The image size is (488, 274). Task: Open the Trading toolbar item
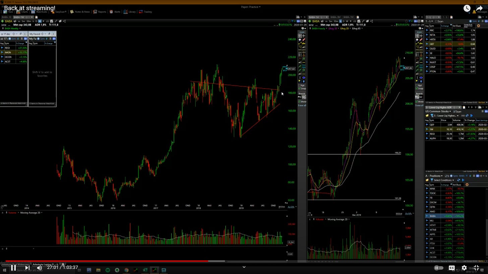pyautogui.click(x=145, y=12)
